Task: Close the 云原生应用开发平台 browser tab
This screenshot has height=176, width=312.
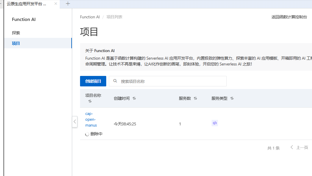Action: click(56, 3)
